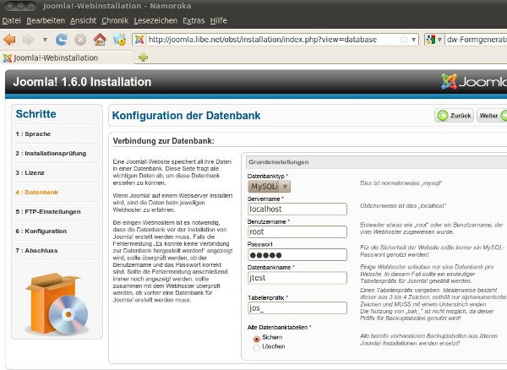Click the Verbindung zur Datenbank heading

click(164, 141)
